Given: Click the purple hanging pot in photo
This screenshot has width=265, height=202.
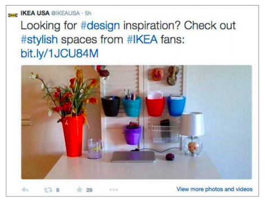Looking at the screenshot, I should 132,134.
